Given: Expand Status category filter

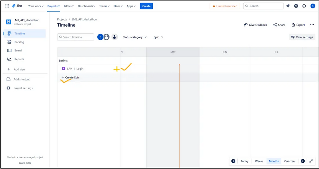Looking at the screenshot, I should coord(134,37).
